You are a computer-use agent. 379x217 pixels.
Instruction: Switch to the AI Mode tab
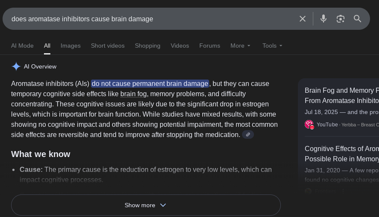pos(22,46)
